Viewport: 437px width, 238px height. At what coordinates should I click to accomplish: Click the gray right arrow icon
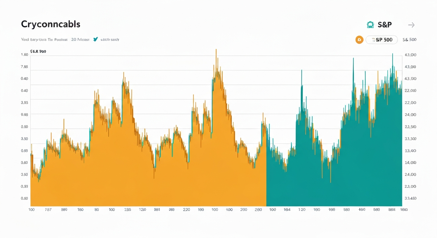[x=411, y=25]
